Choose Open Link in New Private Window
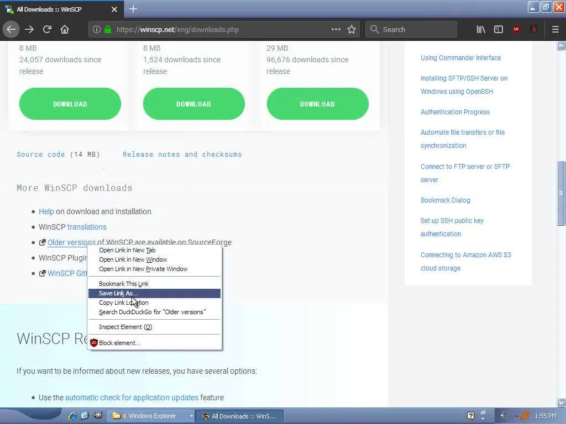566x424 pixels. [x=154, y=269]
